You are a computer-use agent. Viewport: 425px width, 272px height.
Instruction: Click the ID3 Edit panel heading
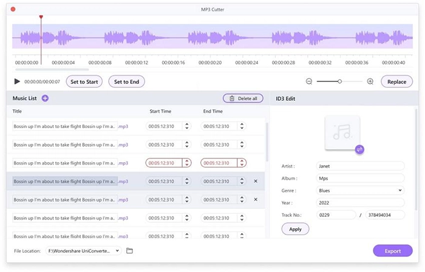285,98
